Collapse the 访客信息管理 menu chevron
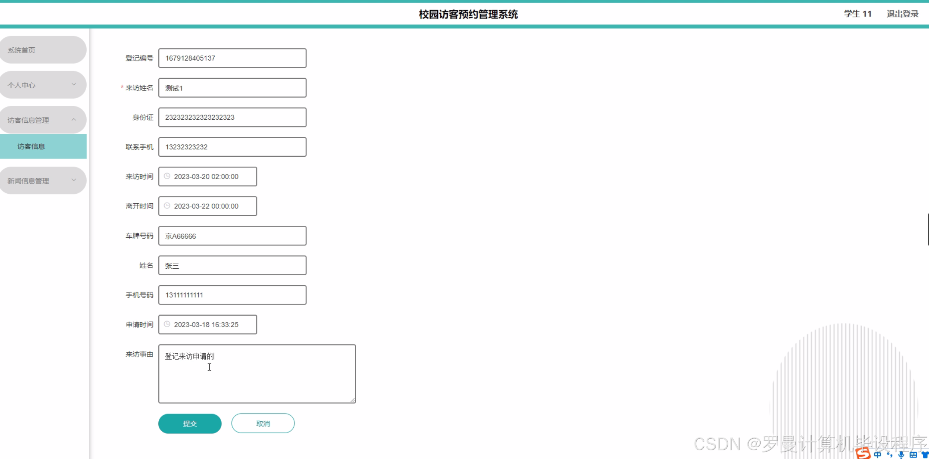929x459 pixels. coord(74,120)
